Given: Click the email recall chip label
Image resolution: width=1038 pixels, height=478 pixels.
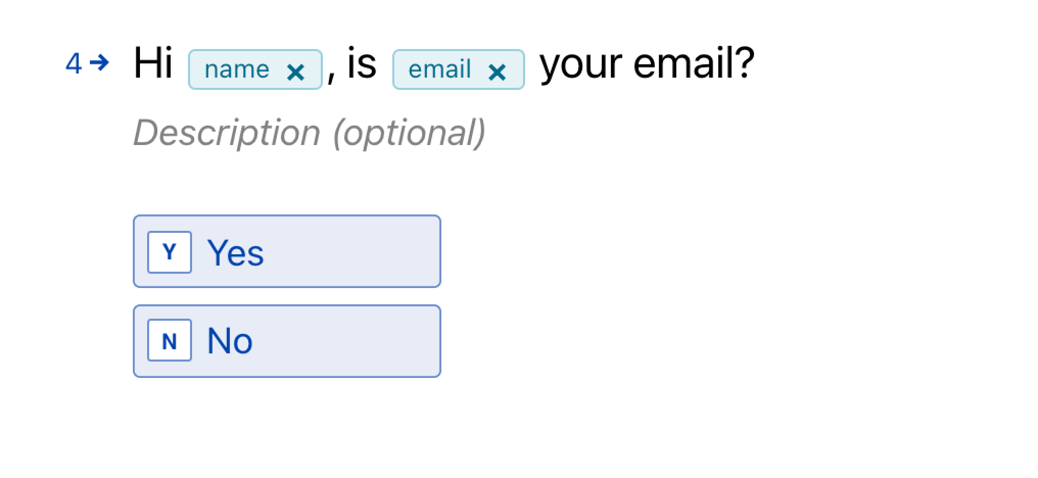Looking at the screenshot, I should [x=440, y=69].
